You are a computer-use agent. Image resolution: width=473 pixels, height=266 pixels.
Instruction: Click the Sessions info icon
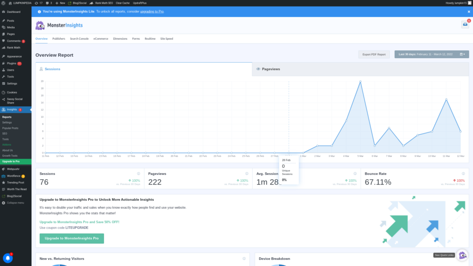(x=139, y=174)
